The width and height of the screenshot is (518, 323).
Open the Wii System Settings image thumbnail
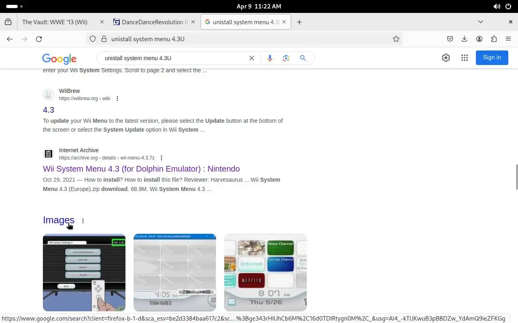click(84, 273)
